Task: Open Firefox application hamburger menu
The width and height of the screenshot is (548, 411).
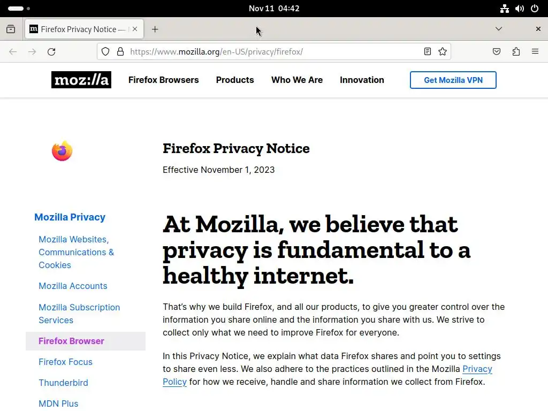Action: pyautogui.click(x=535, y=52)
